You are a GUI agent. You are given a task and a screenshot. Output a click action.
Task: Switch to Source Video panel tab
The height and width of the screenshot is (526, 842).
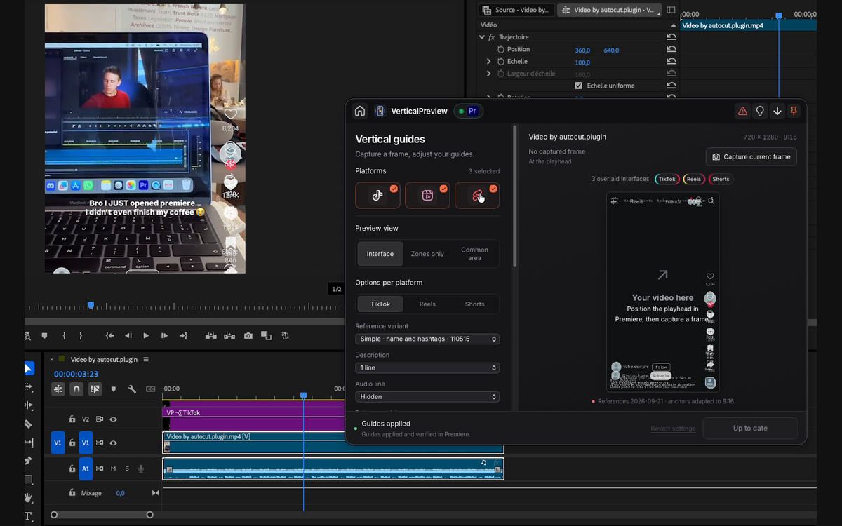pos(516,10)
